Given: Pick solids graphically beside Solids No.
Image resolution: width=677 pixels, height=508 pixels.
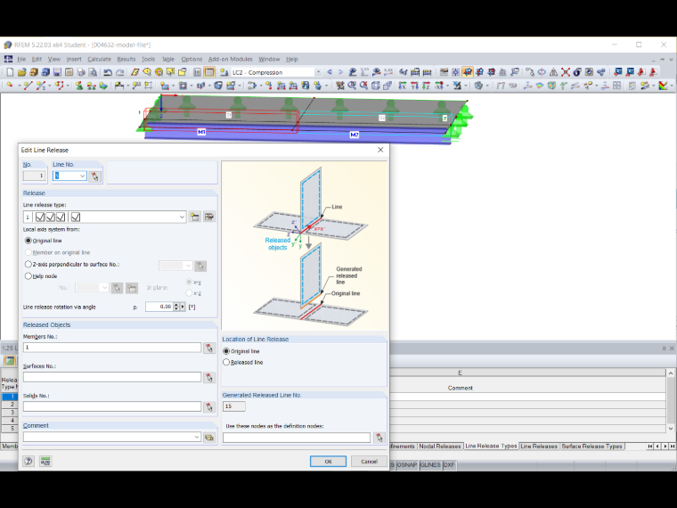Looking at the screenshot, I should point(209,407).
